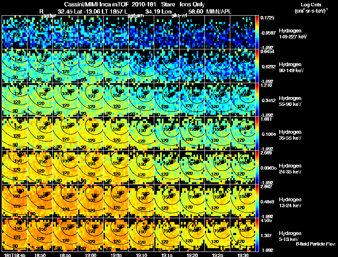Click the 'Hydrogen 90-149 keV' row label
338x257 pixels.
tap(292, 68)
